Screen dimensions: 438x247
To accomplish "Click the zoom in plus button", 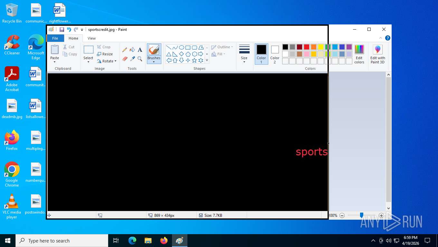I will [x=381, y=215].
